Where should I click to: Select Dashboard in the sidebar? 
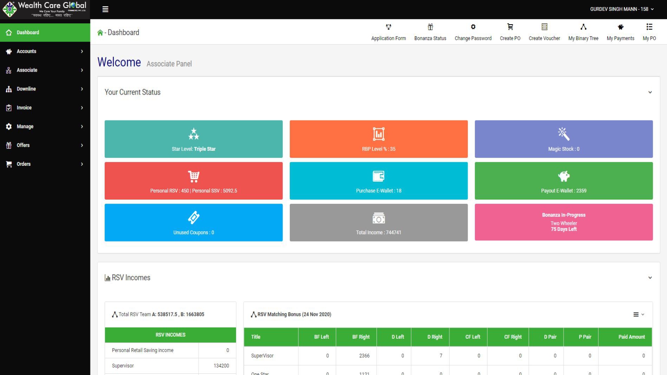pos(45,32)
